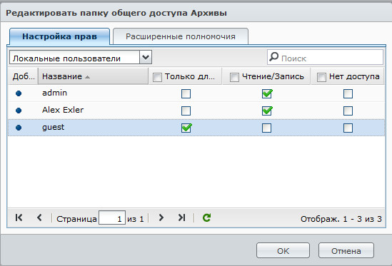Switch to Расширенные полномочия tab
This screenshot has width=392, height=266.
click(181, 36)
